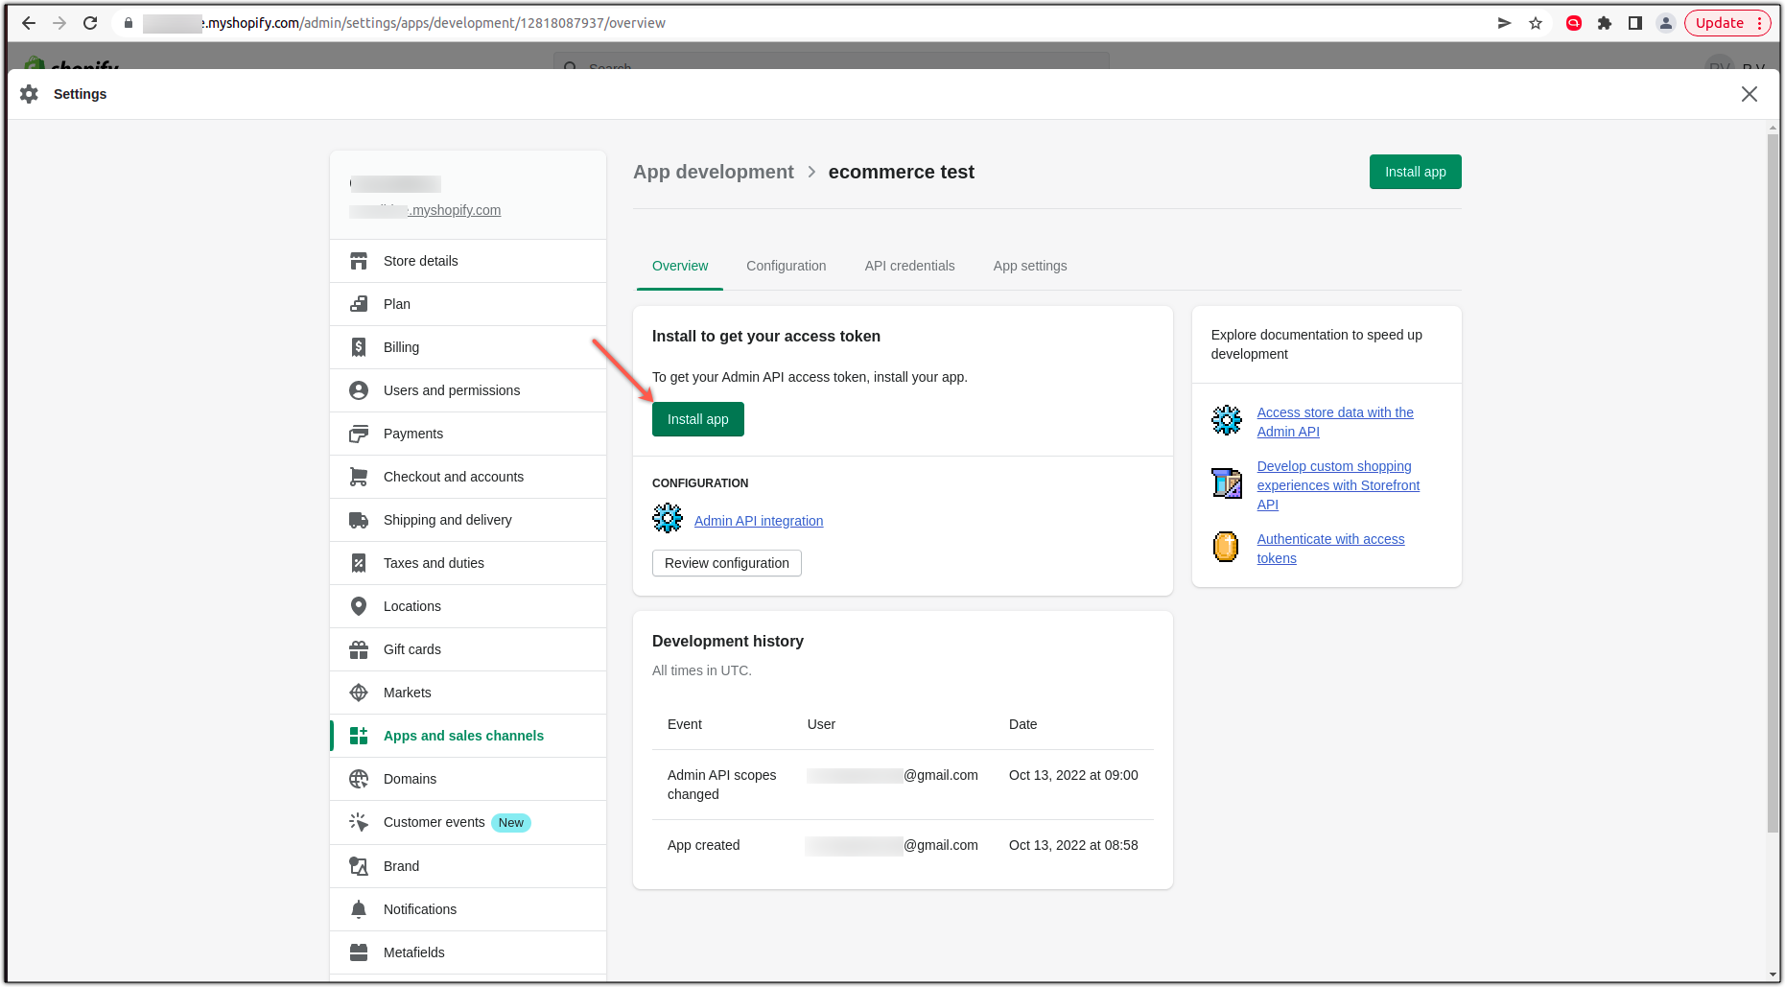1785x987 pixels.
Task: Click the Settings gear icon in header
Action: coord(30,94)
